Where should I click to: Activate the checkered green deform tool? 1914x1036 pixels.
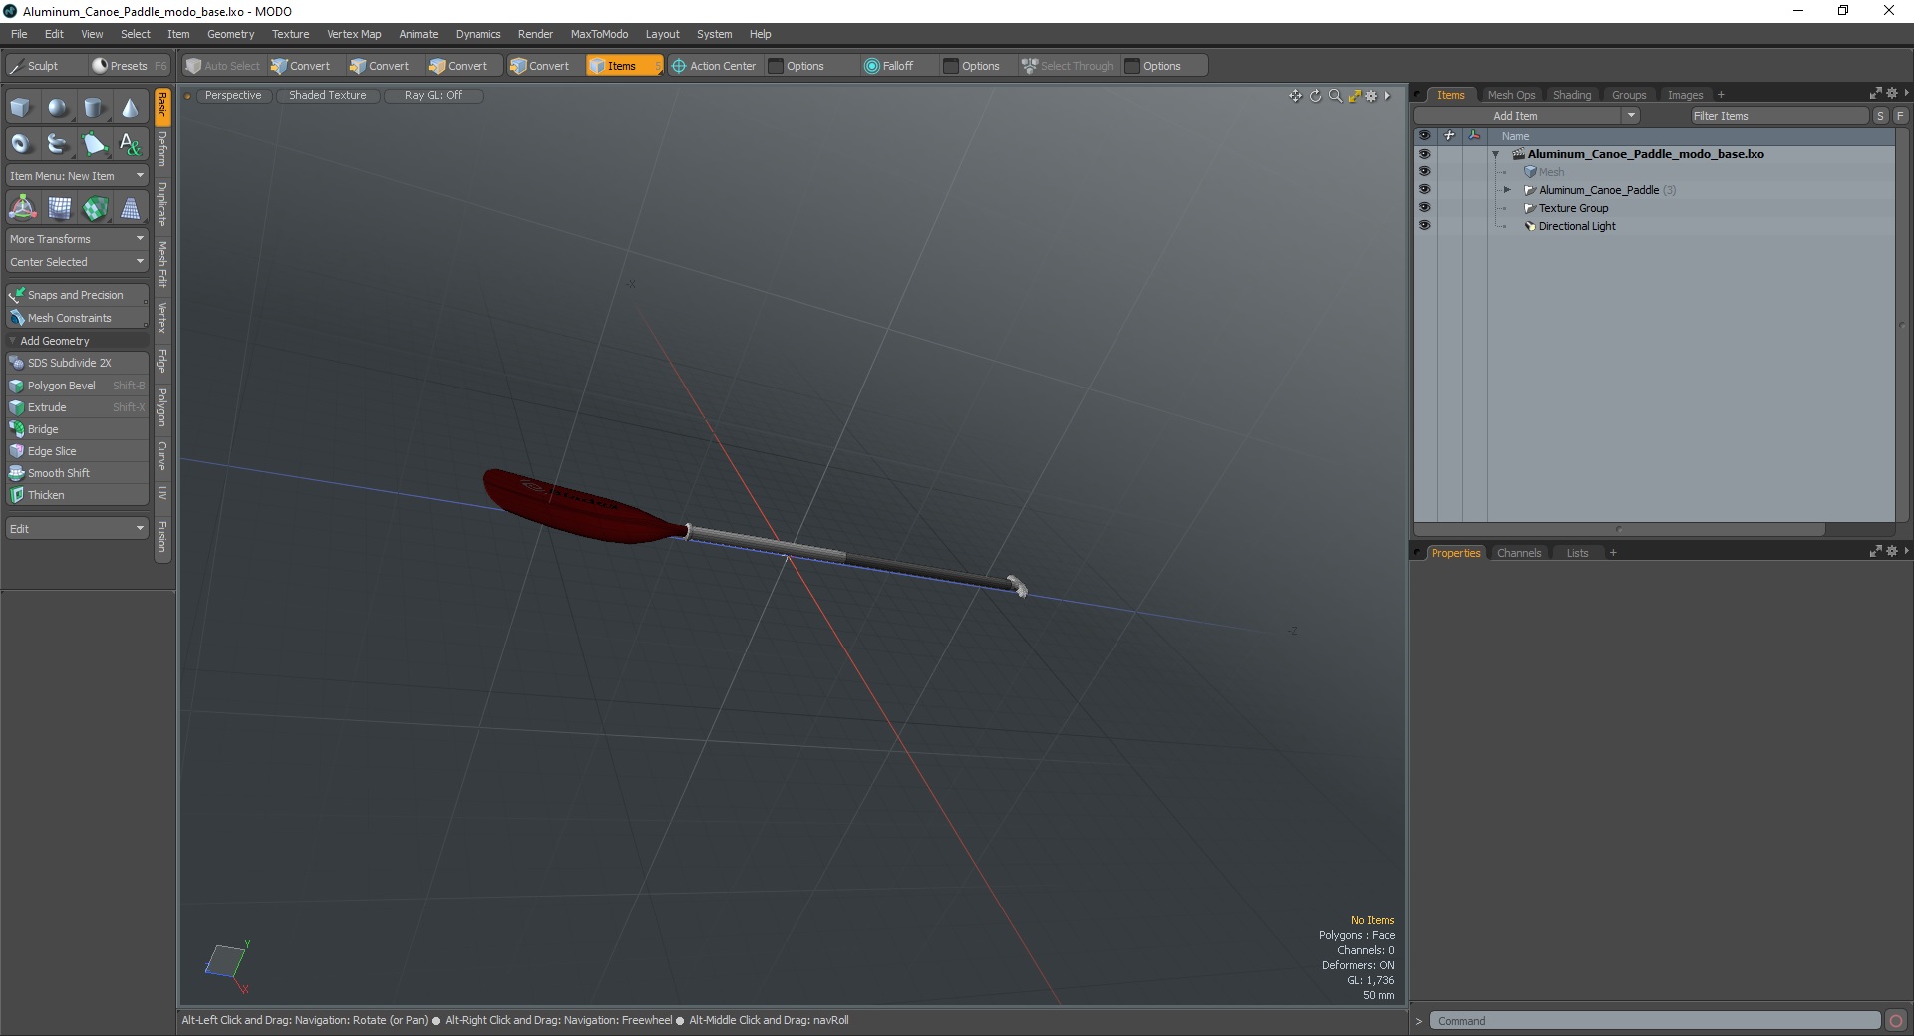[94, 208]
